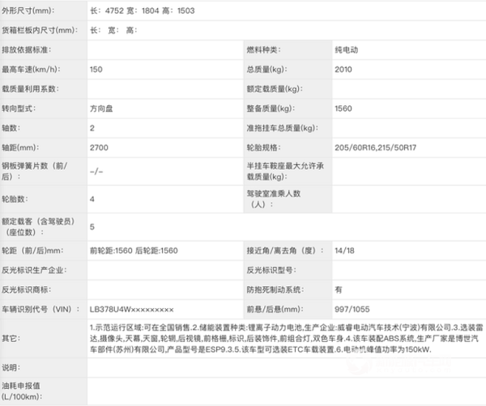Screen dimensions: 486x406
Task: Select the curb weight value 1560
Action: point(343,108)
